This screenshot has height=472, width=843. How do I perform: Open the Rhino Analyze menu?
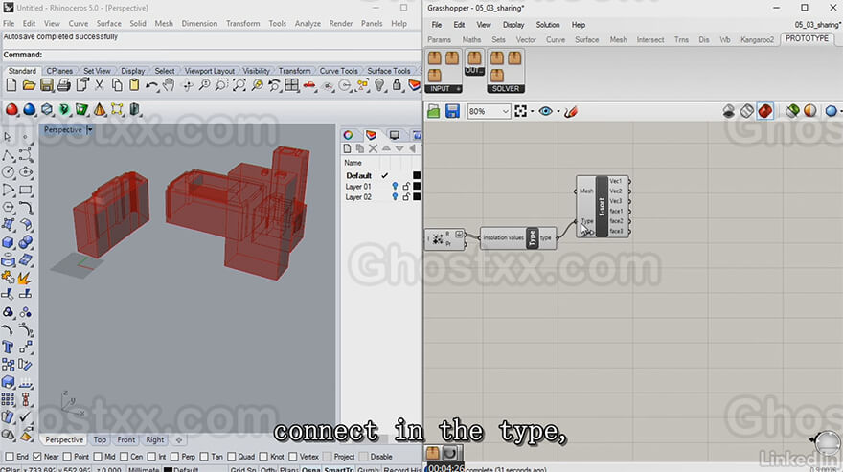[308, 24]
